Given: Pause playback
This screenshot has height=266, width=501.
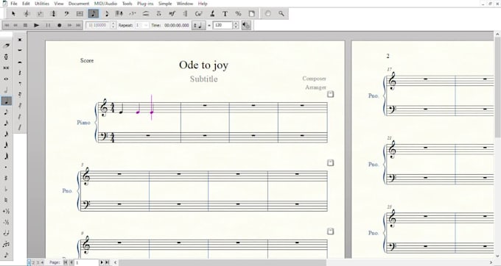Looking at the screenshot, I should pos(48,25).
